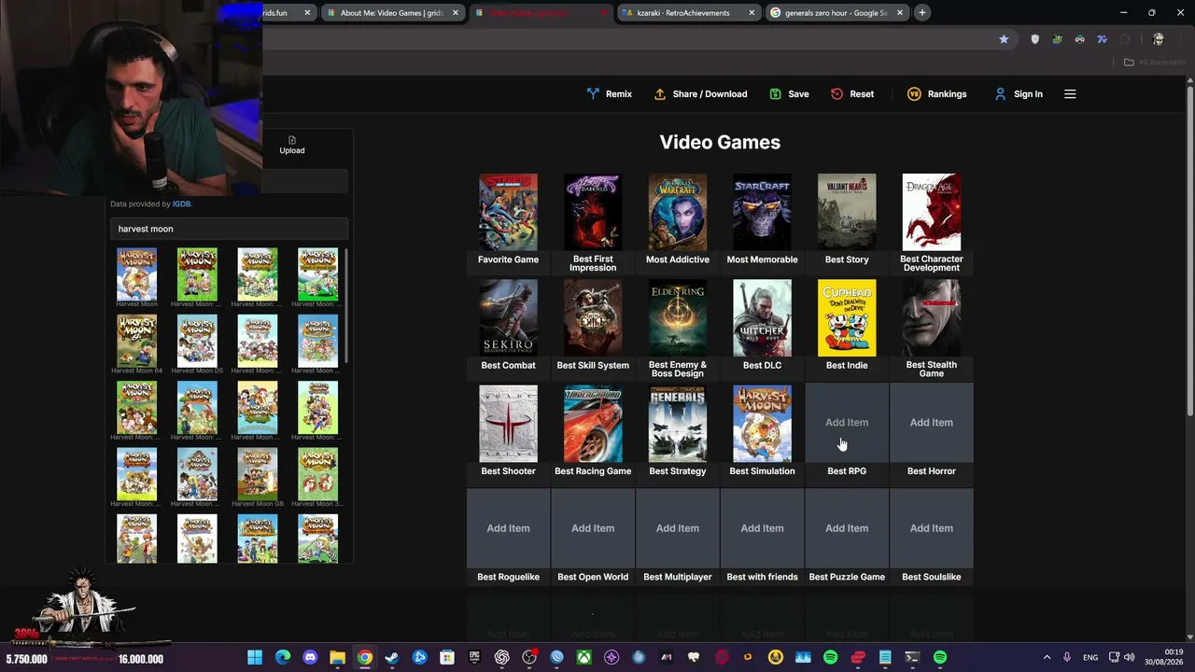Click Sign In

pyautogui.click(x=1019, y=94)
